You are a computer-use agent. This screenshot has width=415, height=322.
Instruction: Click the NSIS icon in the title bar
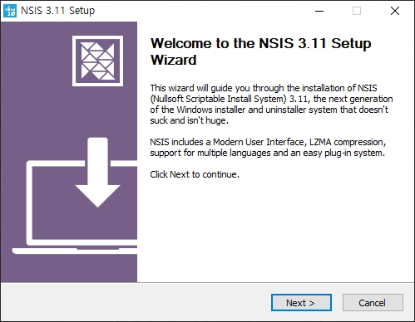click(x=10, y=11)
